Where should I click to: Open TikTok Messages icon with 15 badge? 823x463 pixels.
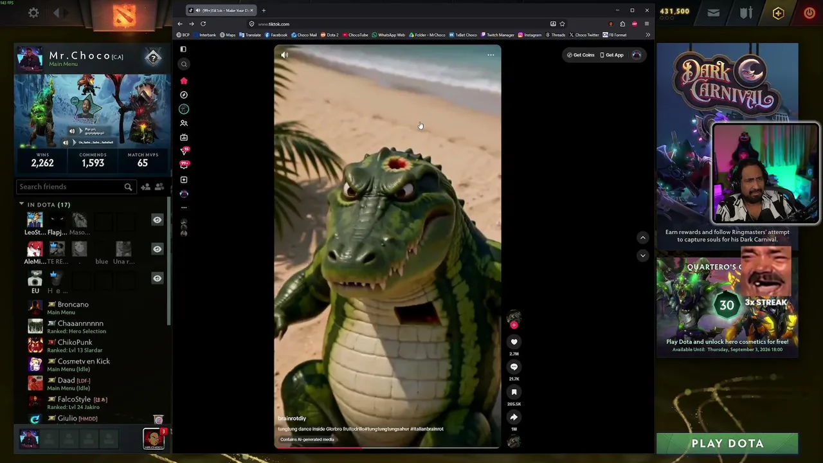(x=185, y=151)
